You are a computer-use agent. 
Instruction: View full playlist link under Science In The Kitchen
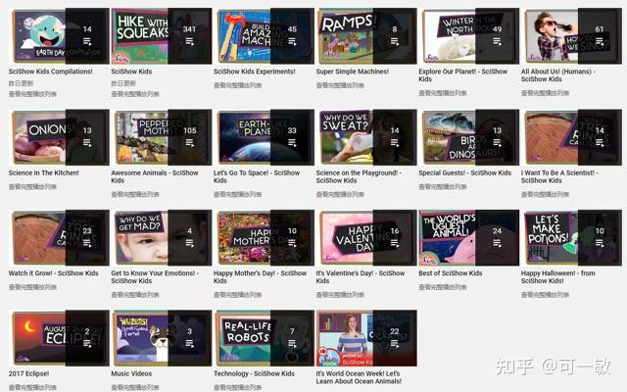click(x=32, y=187)
